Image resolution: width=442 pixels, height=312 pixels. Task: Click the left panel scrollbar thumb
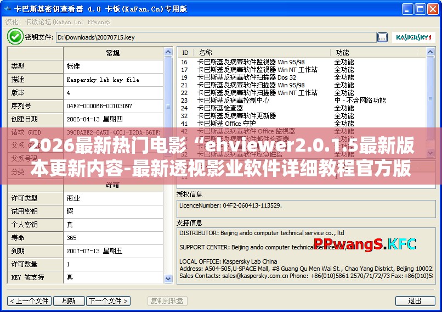coord(168,107)
